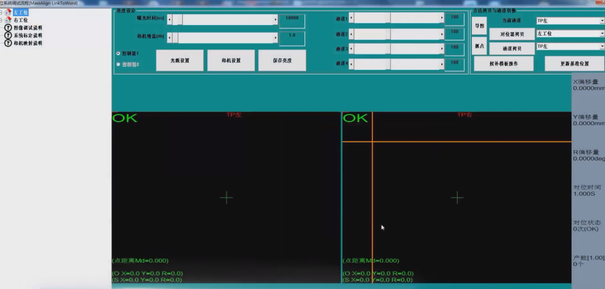Select the 控制器2 radio button
Image resolution: width=605 pixels, height=289 pixels.
coord(118,64)
